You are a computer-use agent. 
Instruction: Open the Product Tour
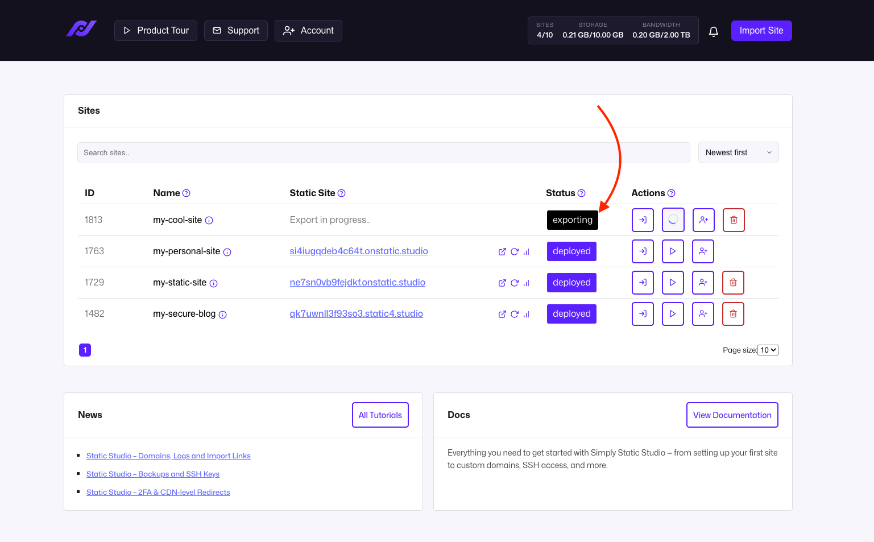[x=156, y=31]
